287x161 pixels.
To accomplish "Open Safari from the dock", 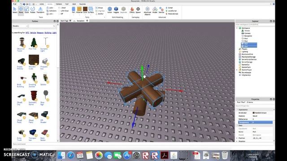I will 71,155.
